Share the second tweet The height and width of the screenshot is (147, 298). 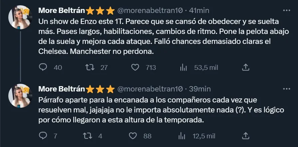[x=245, y=136]
